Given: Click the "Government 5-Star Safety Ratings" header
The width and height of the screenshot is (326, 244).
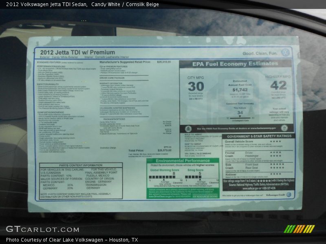Looking at the screenshot, I should coord(259,136).
